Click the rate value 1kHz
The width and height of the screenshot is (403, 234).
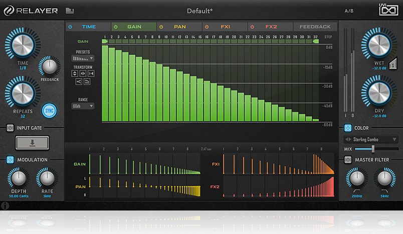click(x=47, y=196)
